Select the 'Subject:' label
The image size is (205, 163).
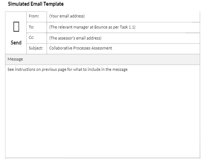click(36, 48)
